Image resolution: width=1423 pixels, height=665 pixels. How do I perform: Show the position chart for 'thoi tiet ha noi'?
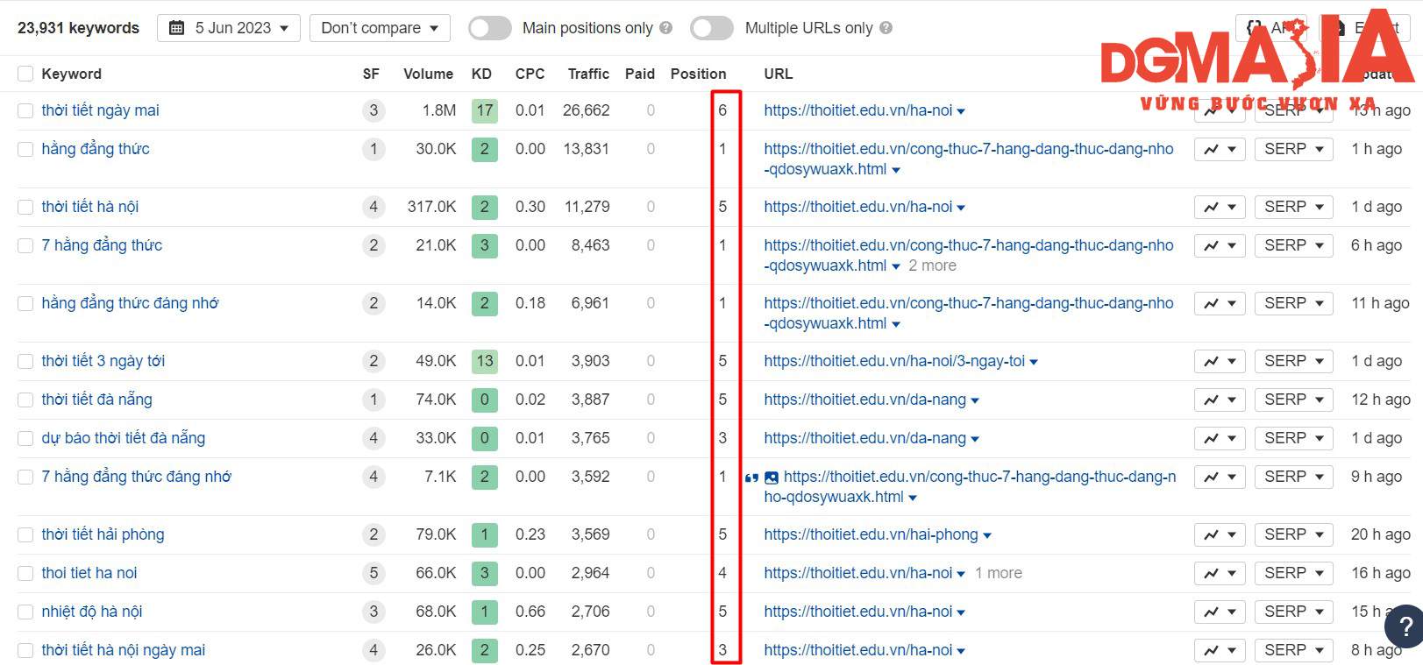pyautogui.click(x=1220, y=573)
